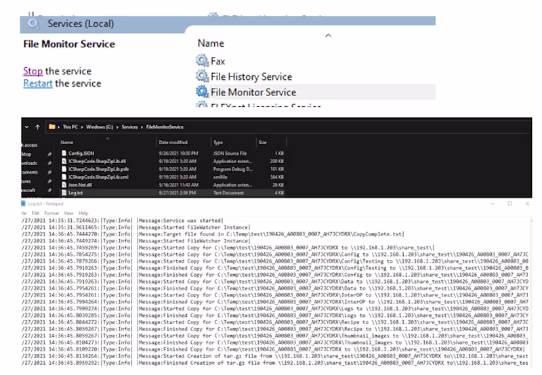Open Quick access in Explorer sidebar
Screen dimensions: 542x375
pos(29,146)
